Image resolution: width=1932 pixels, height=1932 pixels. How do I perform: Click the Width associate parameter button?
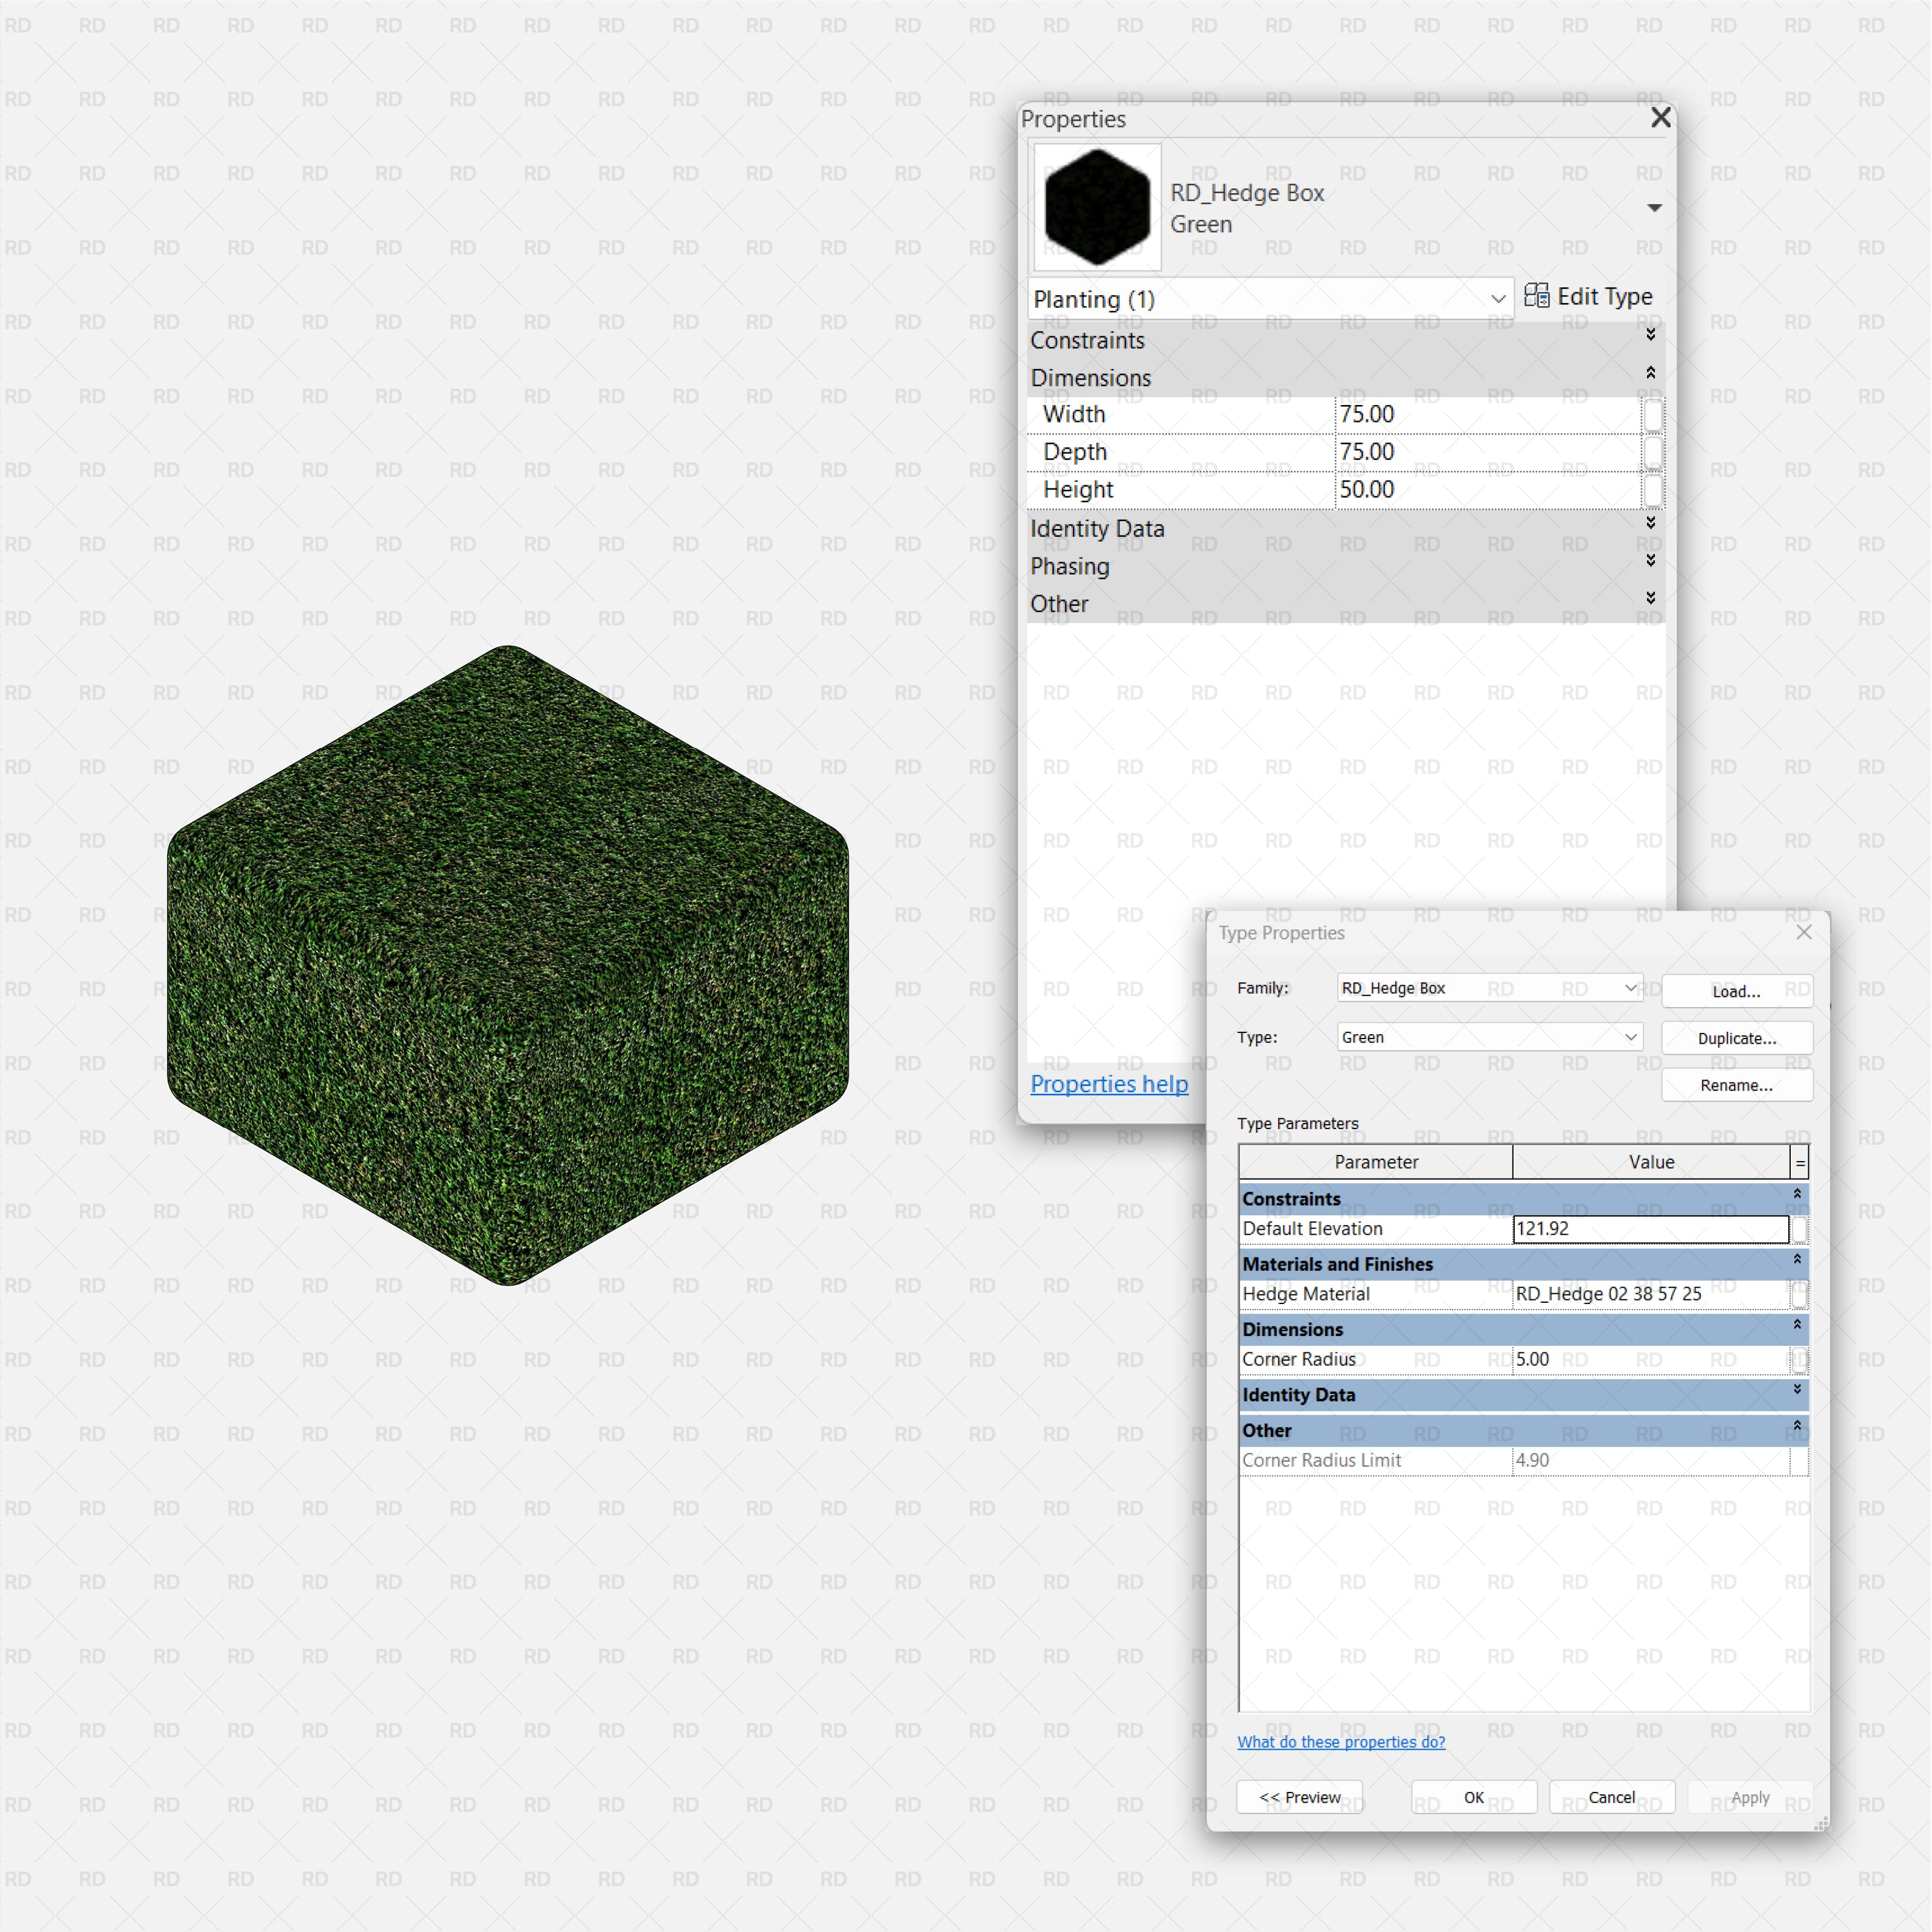1653,414
